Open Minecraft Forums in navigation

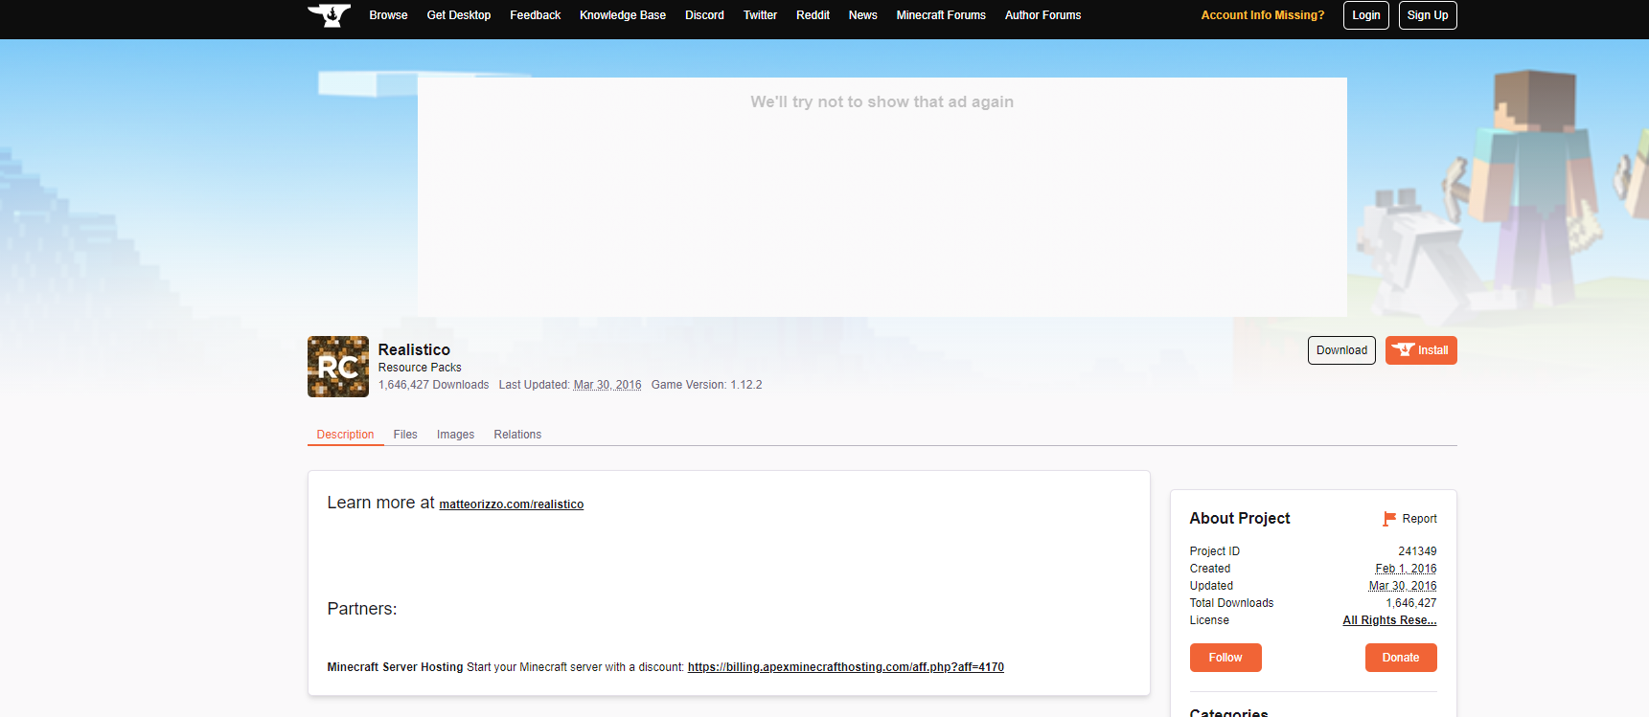(941, 15)
